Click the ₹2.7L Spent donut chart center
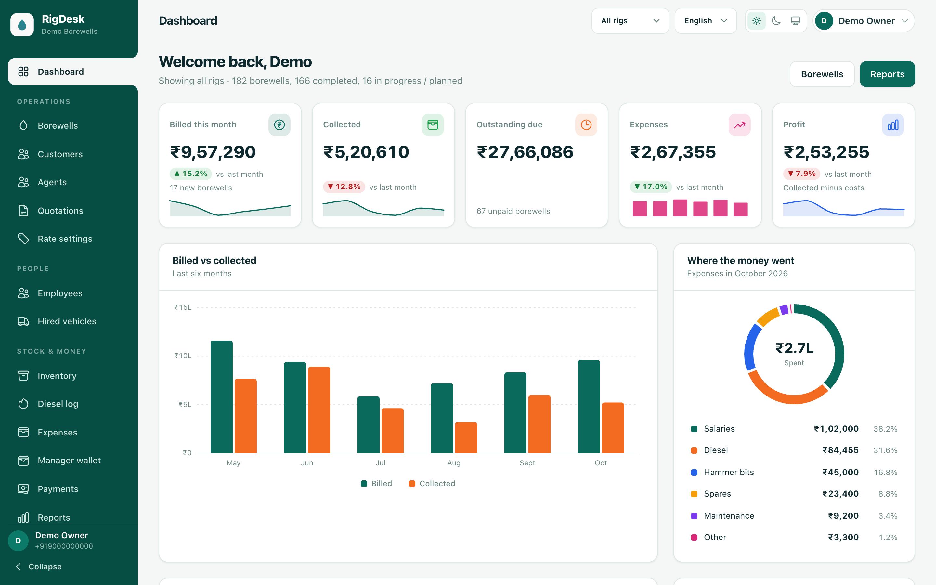This screenshot has height=585, width=936. click(794, 354)
